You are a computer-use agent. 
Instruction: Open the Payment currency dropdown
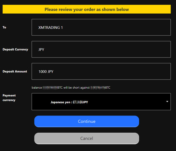click(101, 102)
